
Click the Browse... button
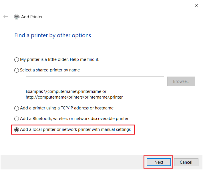point(181,81)
